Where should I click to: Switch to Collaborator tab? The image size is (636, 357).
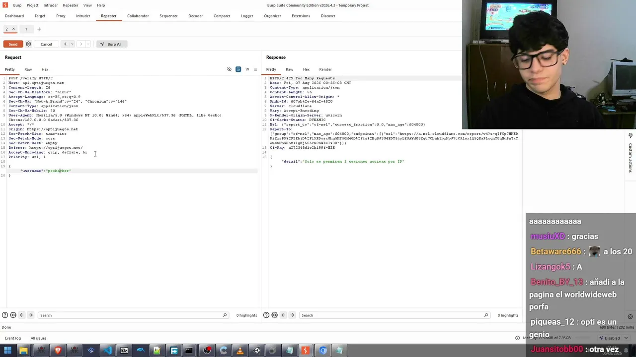click(x=138, y=16)
